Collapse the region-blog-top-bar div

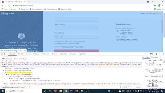pyautogui.click(x=9, y=79)
